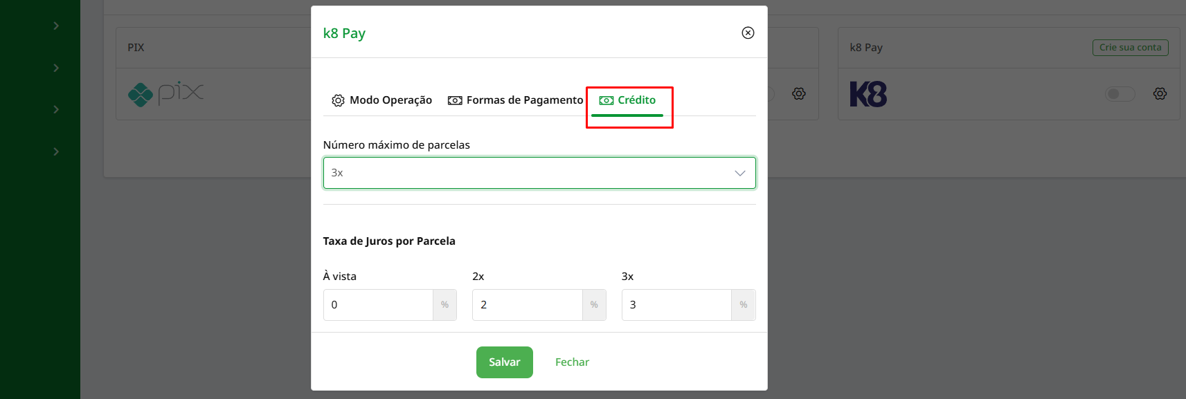Click the PIX logo
The image size is (1186, 399).
pos(166,94)
